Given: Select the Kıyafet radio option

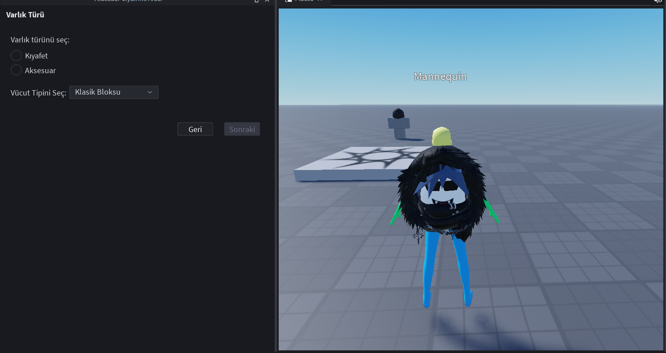Looking at the screenshot, I should pyautogui.click(x=17, y=56).
